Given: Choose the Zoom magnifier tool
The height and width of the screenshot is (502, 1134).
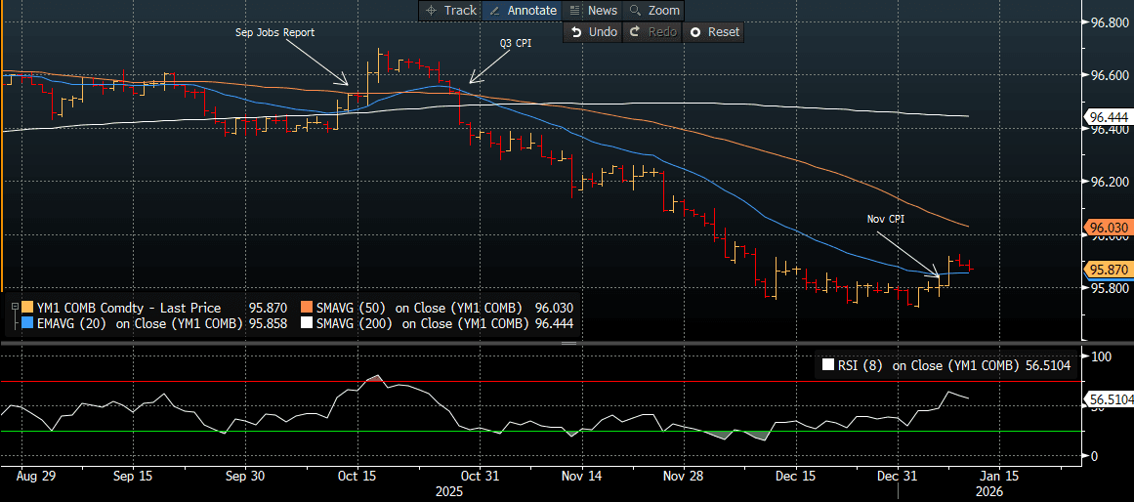Looking at the screenshot, I should [653, 10].
